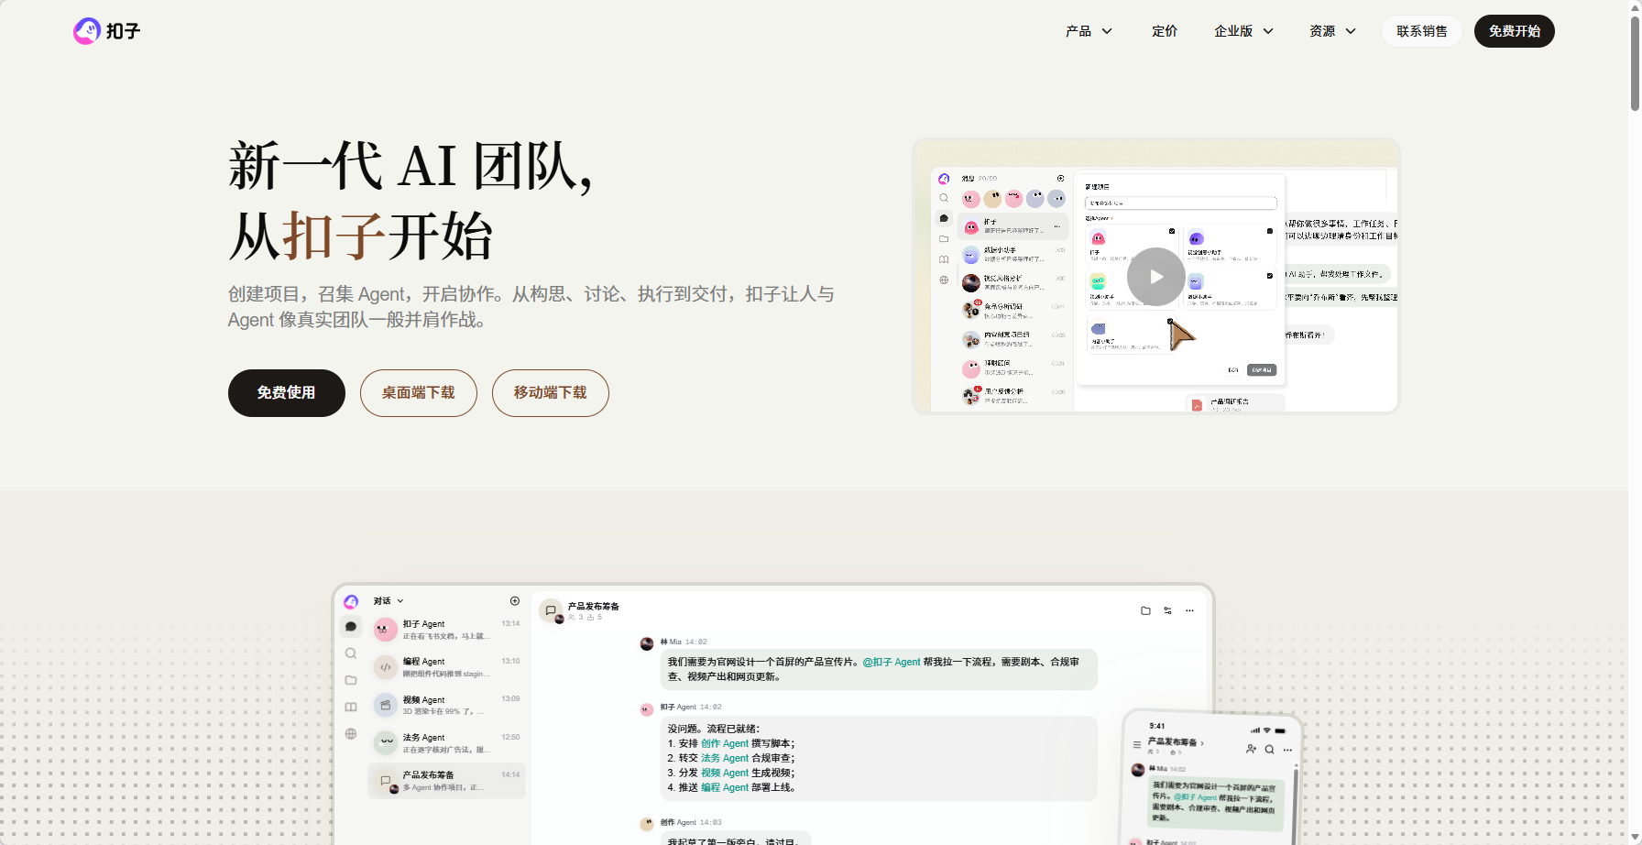Click 林 Mia's avatar in the chat
The width and height of the screenshot is (1642, 845).
(x=646, y=643)
